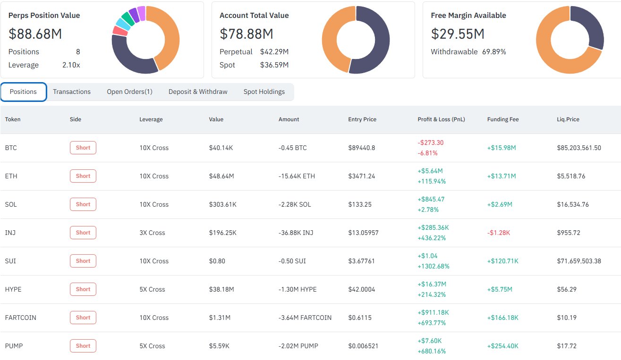Viewport: 621px width, 360px height.
Task: Open the Open Orders(1) tab
Action: coord(129,92)
